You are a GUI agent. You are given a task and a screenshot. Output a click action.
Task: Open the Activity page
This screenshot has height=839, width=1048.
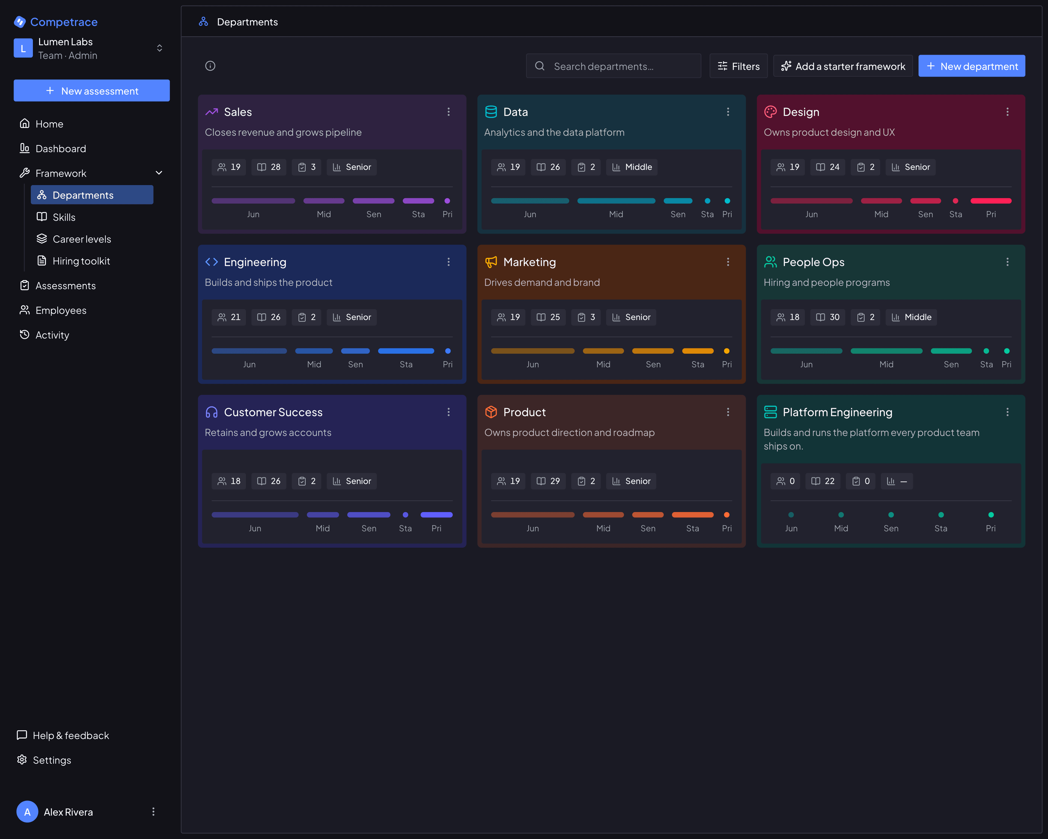(x=91, y=335)
